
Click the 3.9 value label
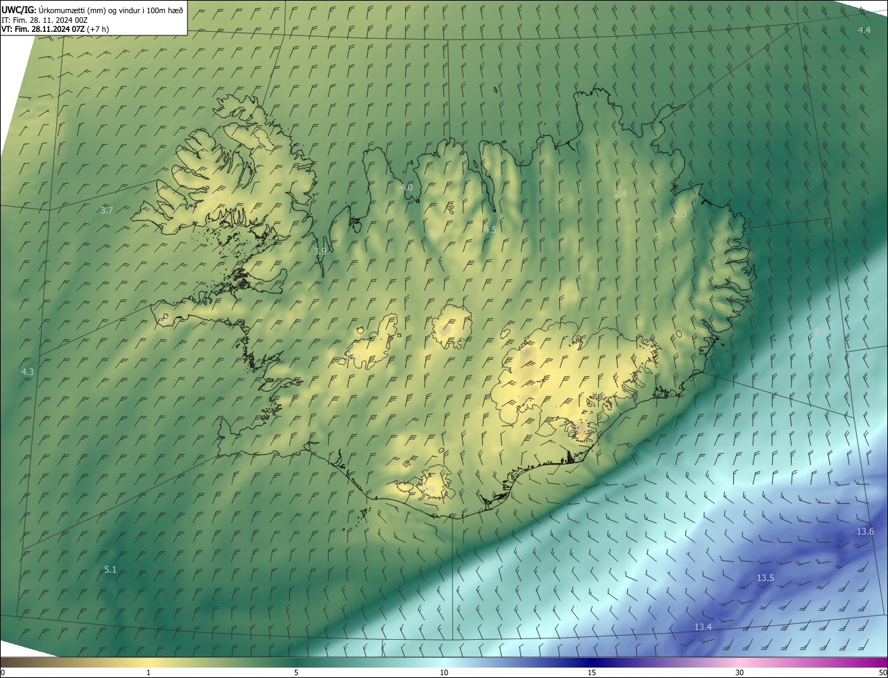320,252
